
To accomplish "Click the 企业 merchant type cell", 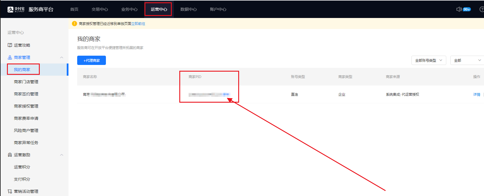I will [342, 95].
